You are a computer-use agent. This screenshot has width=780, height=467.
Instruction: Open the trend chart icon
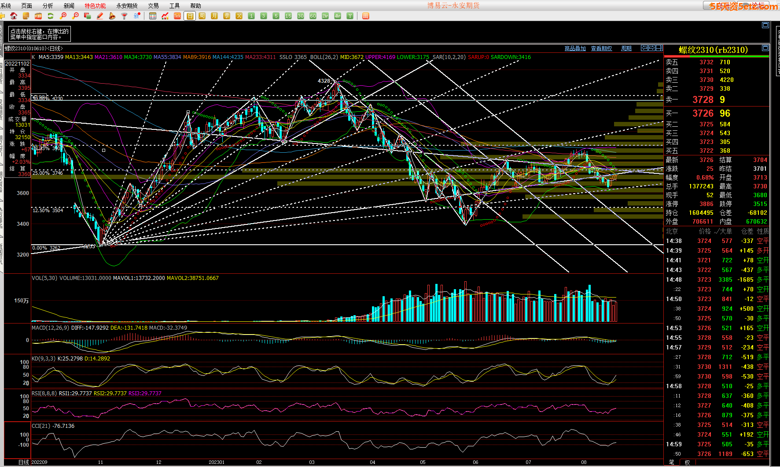click(165, 16)
